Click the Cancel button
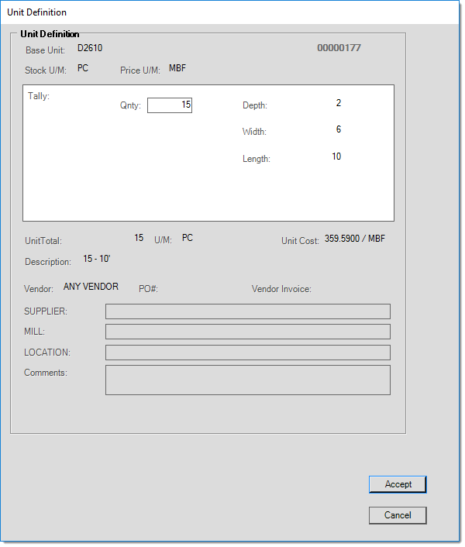The height and width of the screenshot is (547, 465). click(398, 515)
